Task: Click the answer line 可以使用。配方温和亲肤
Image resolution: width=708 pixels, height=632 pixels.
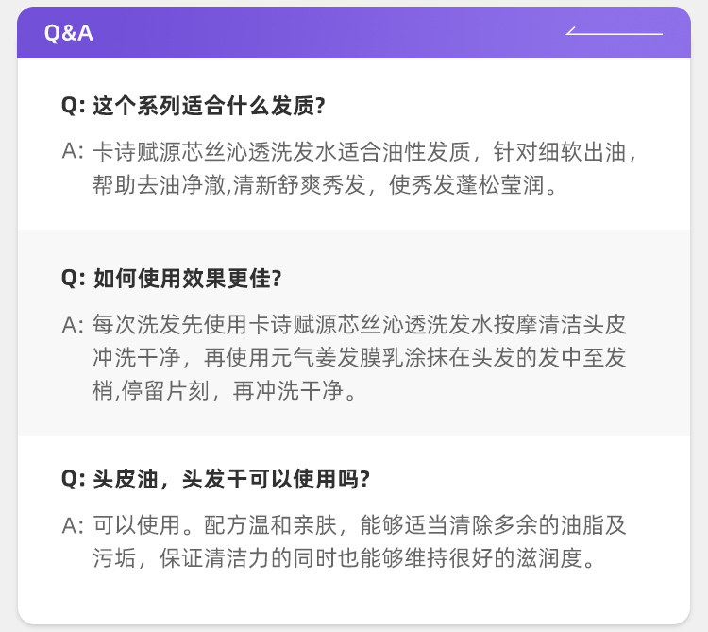Action: click(x=359, y=525)
